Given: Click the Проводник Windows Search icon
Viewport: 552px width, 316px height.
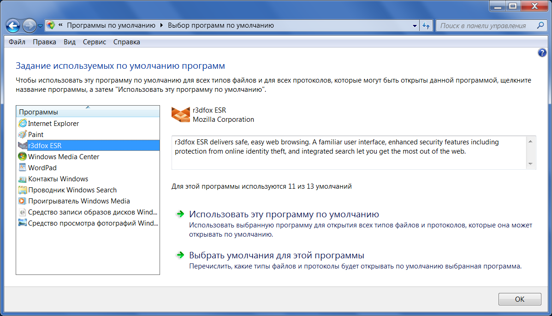Looking at the screenshot, I should pos(23,190).
